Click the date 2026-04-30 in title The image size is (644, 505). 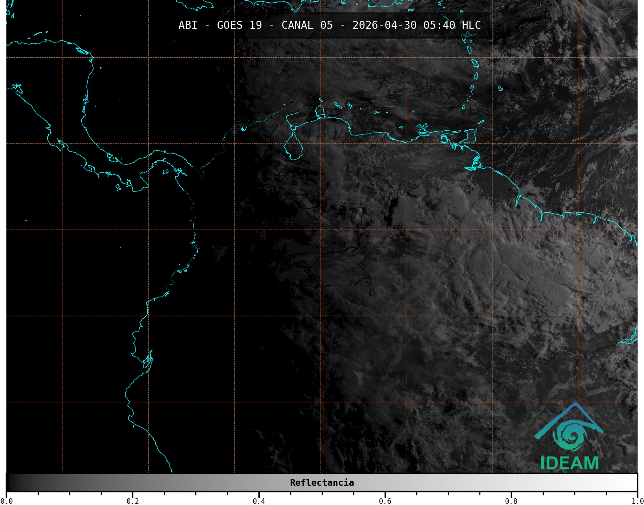pyautogui.click(x=384, y=25)
